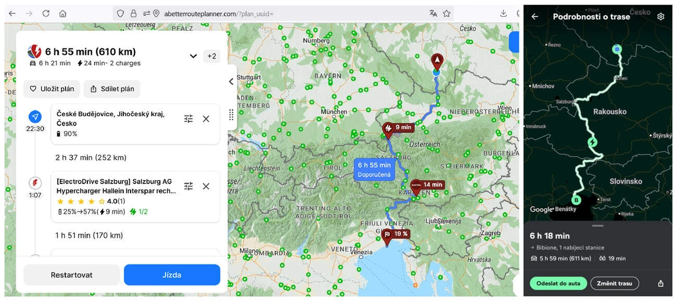
Task: Click the padlock site info icon
Action: tap(133, 14)
